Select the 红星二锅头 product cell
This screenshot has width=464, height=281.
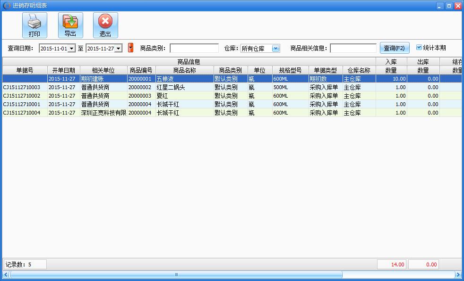(x=185, y=87)
